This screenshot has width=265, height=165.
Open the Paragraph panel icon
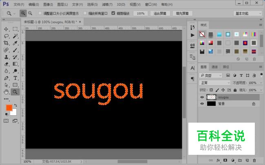point(192,79)
